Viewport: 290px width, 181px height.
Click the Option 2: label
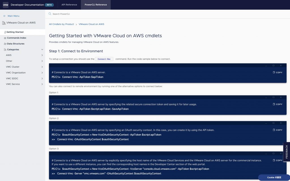click(x=54, y=118)
